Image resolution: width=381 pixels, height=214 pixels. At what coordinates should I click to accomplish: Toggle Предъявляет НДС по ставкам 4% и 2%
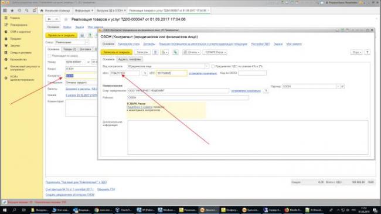pos(213,66)
